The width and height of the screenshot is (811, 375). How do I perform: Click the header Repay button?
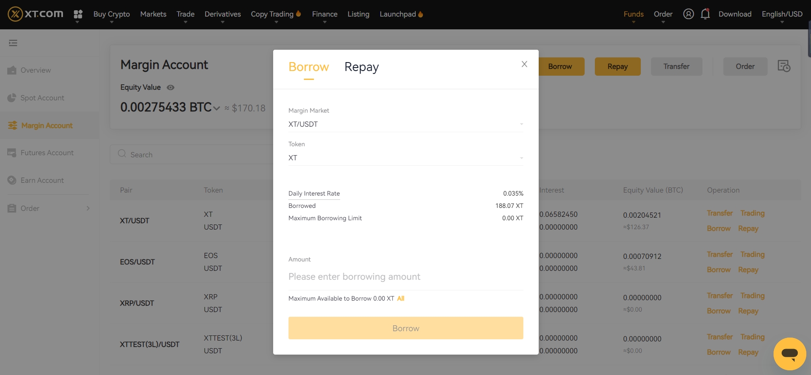point(617,66)
